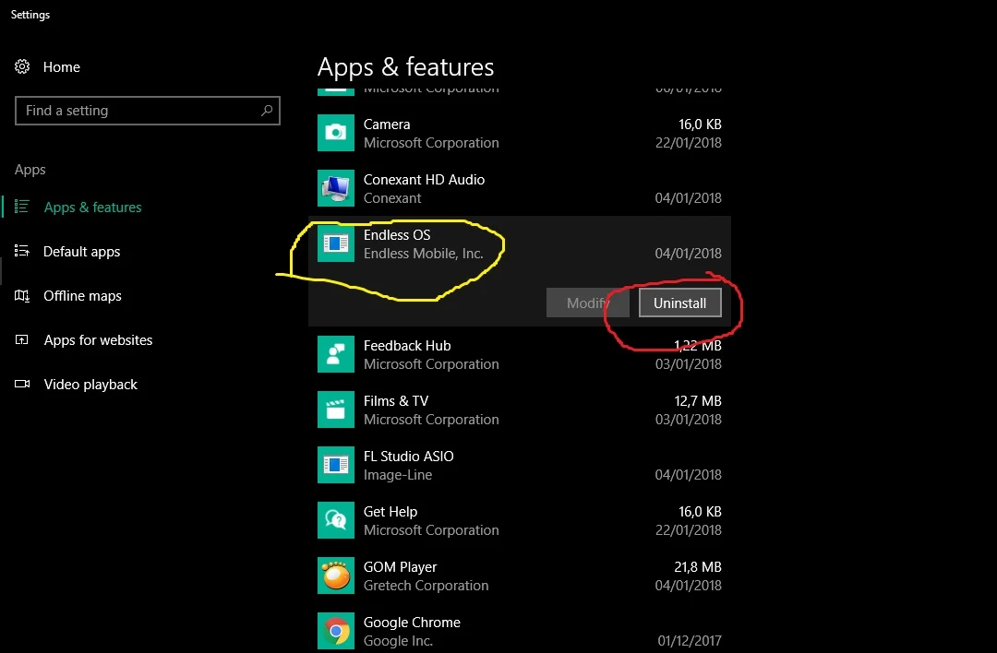Click the Endless OS app icon
Image resolution: width=997 pixels, height=653 pixels.
point(336,243)
